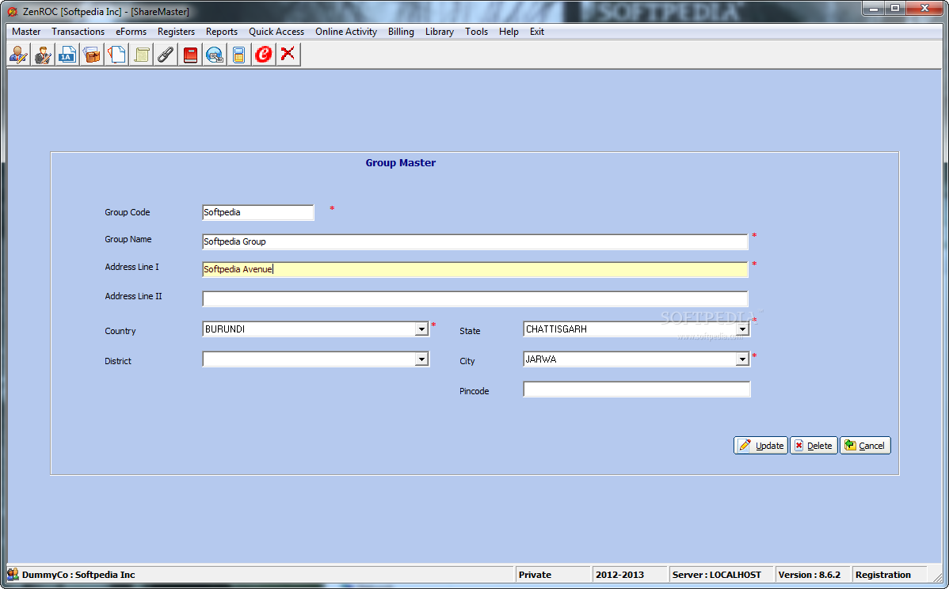949x589 pixels.
Task: Click the 'Group Master' heading
Action: pos(401,162)
